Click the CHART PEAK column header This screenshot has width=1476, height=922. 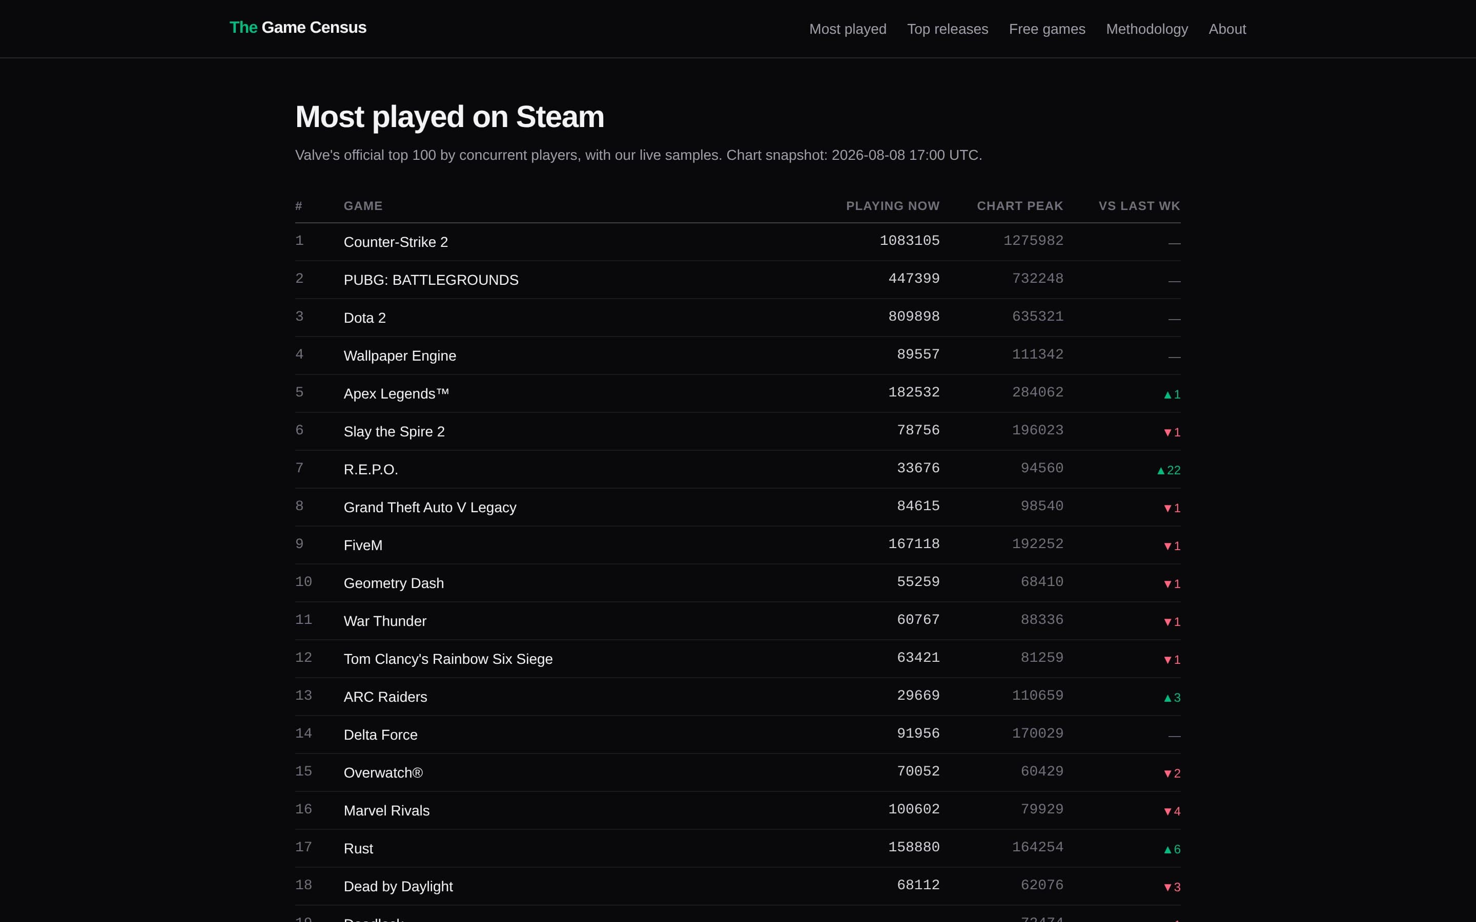coord(1020,206)
